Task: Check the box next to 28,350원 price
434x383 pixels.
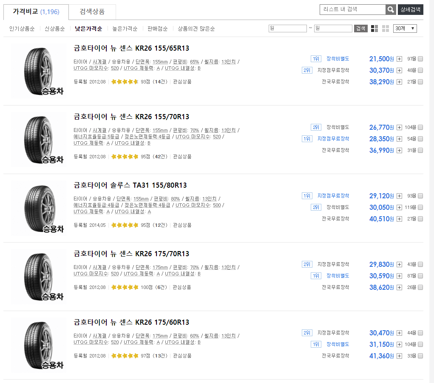Action: coord(420,139)
